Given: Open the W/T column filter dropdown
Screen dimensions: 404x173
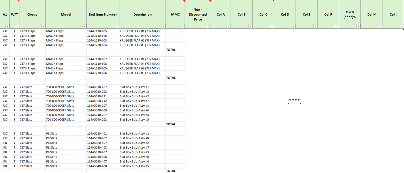Looking at the screenshot, I should (x=17, y=26).
